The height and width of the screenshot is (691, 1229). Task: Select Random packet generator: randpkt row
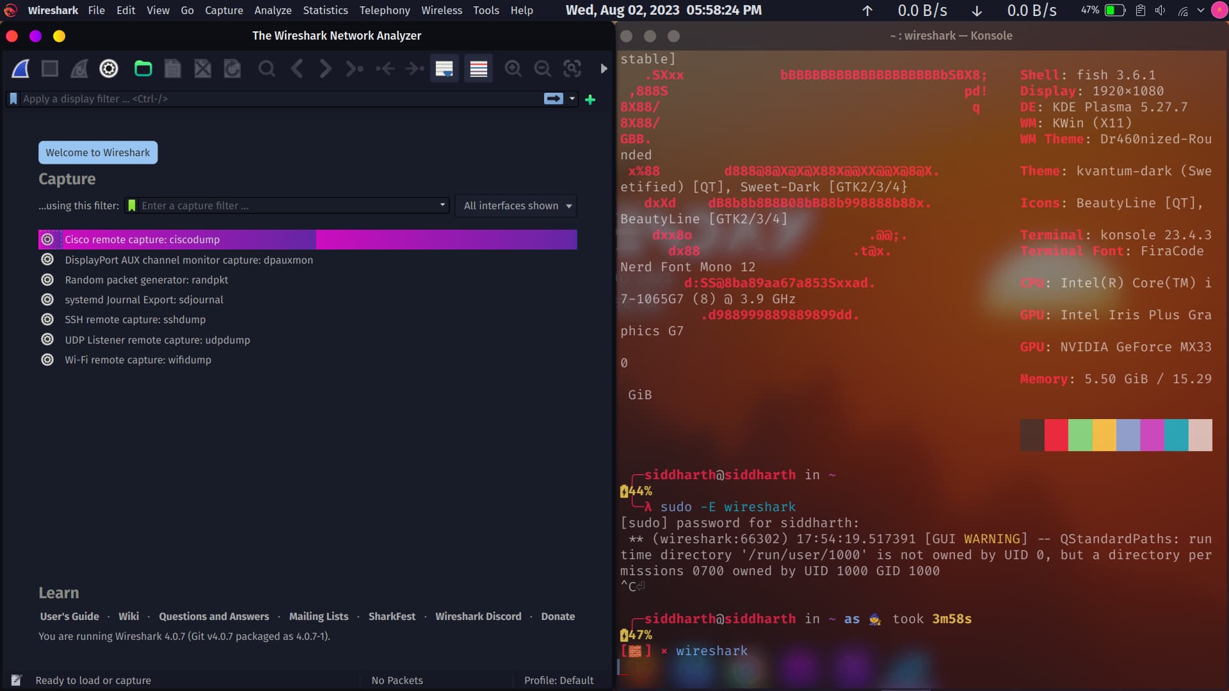pyautogui.click(x=307, y=280)
